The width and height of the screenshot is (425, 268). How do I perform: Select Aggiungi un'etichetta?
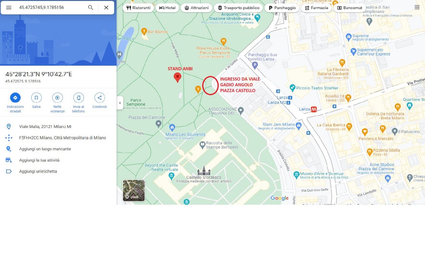(x=58, y=171)
